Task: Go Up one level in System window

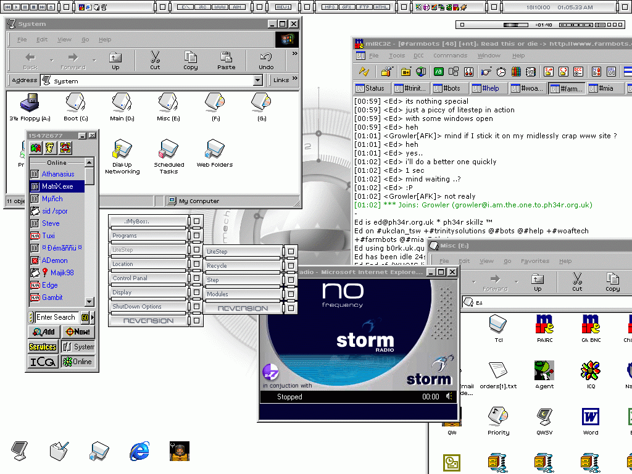Action: (x=115, y=60)
